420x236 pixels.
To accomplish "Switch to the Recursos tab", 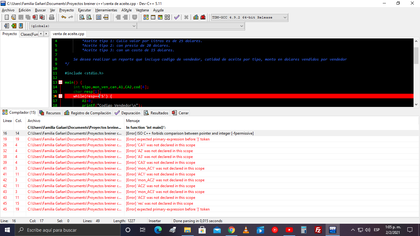I will pos(50,113).
